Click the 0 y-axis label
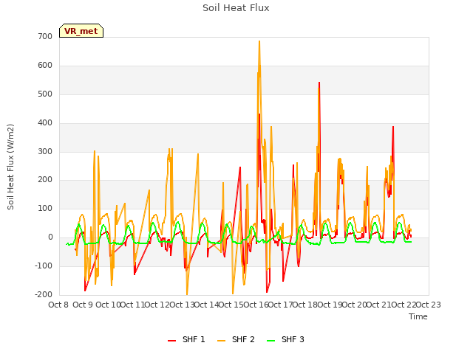This screenshot has height=354, width=473. (50, 237)
